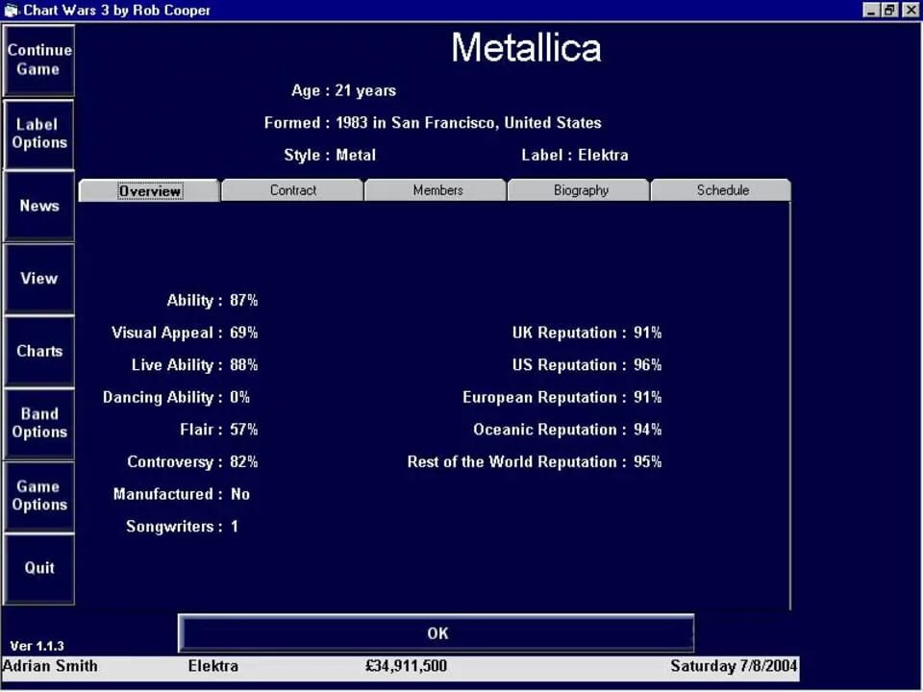Screen dimensions: 923x692
Task: Open Label Options from the sidebar
Action: 38,134
